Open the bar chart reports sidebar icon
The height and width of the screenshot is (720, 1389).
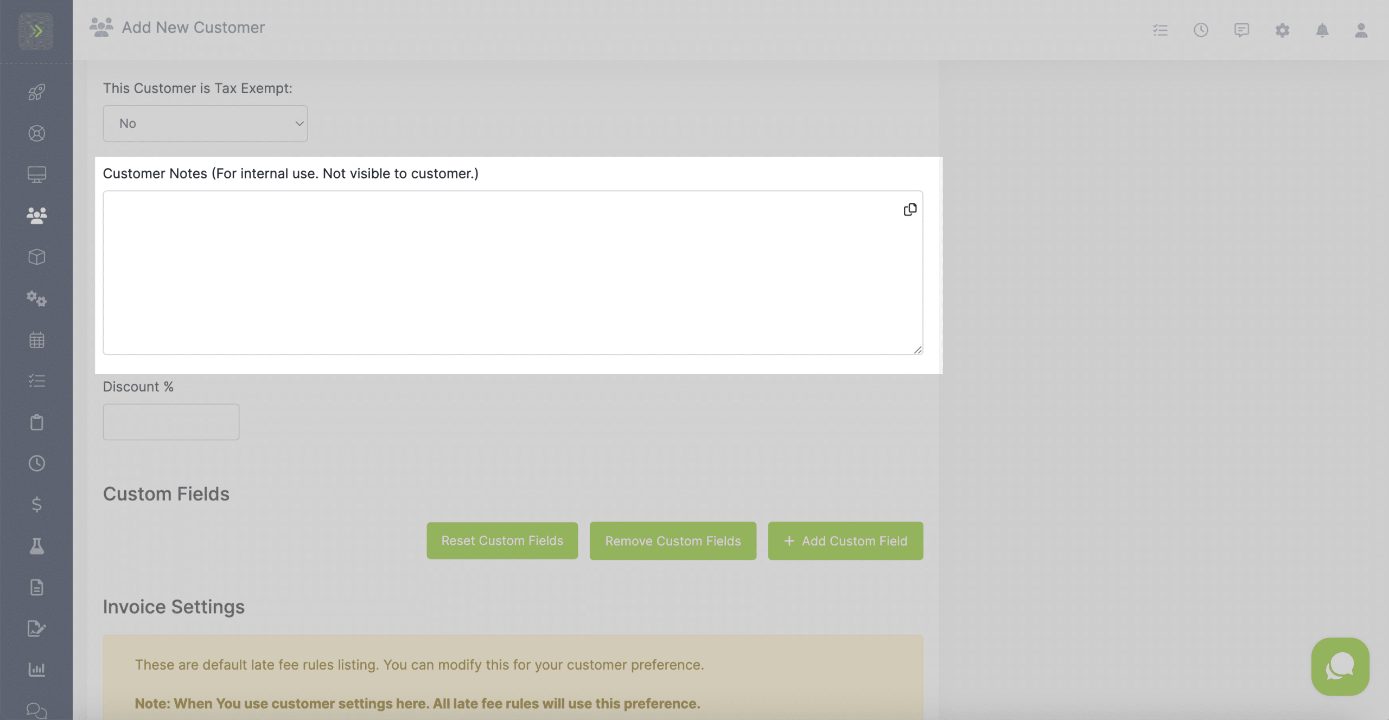(36, 670)
